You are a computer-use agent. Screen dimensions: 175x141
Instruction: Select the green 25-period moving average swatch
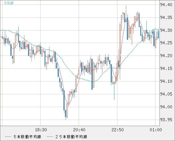tap(50, 137)
